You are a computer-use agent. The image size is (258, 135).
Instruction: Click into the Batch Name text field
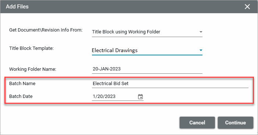pos(170,84)
